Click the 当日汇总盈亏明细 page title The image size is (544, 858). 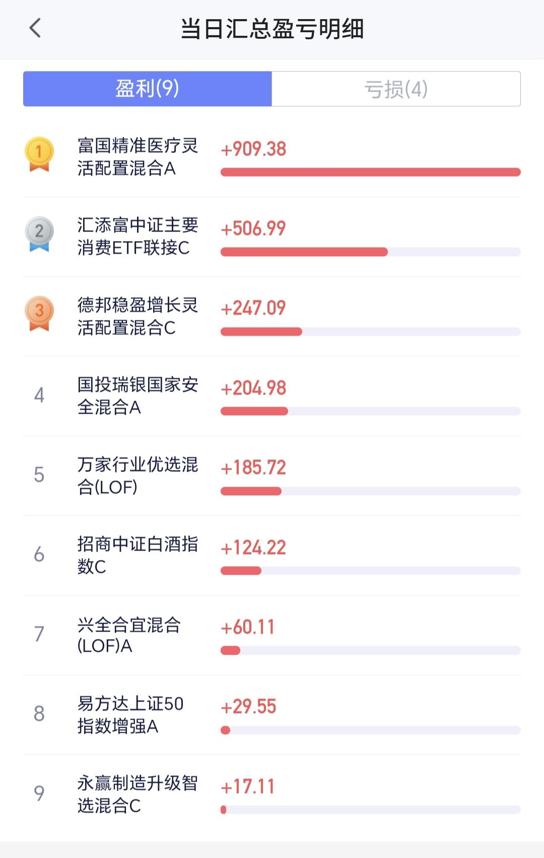[x=272, y=29]
